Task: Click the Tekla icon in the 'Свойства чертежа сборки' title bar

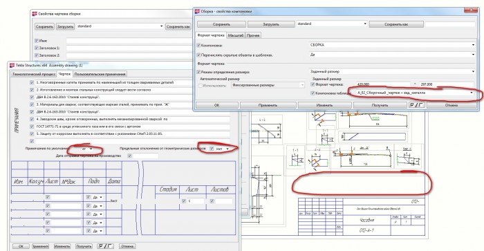Action: 35,14
